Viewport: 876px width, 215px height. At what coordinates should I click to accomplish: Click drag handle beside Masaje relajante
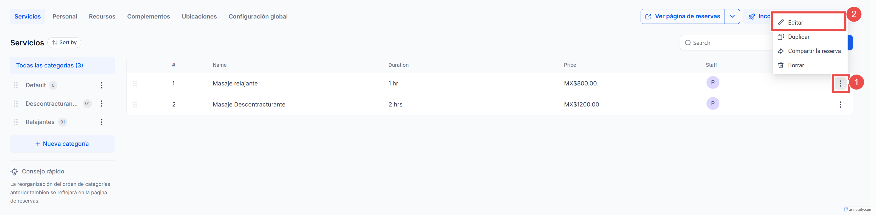(135, 83)
